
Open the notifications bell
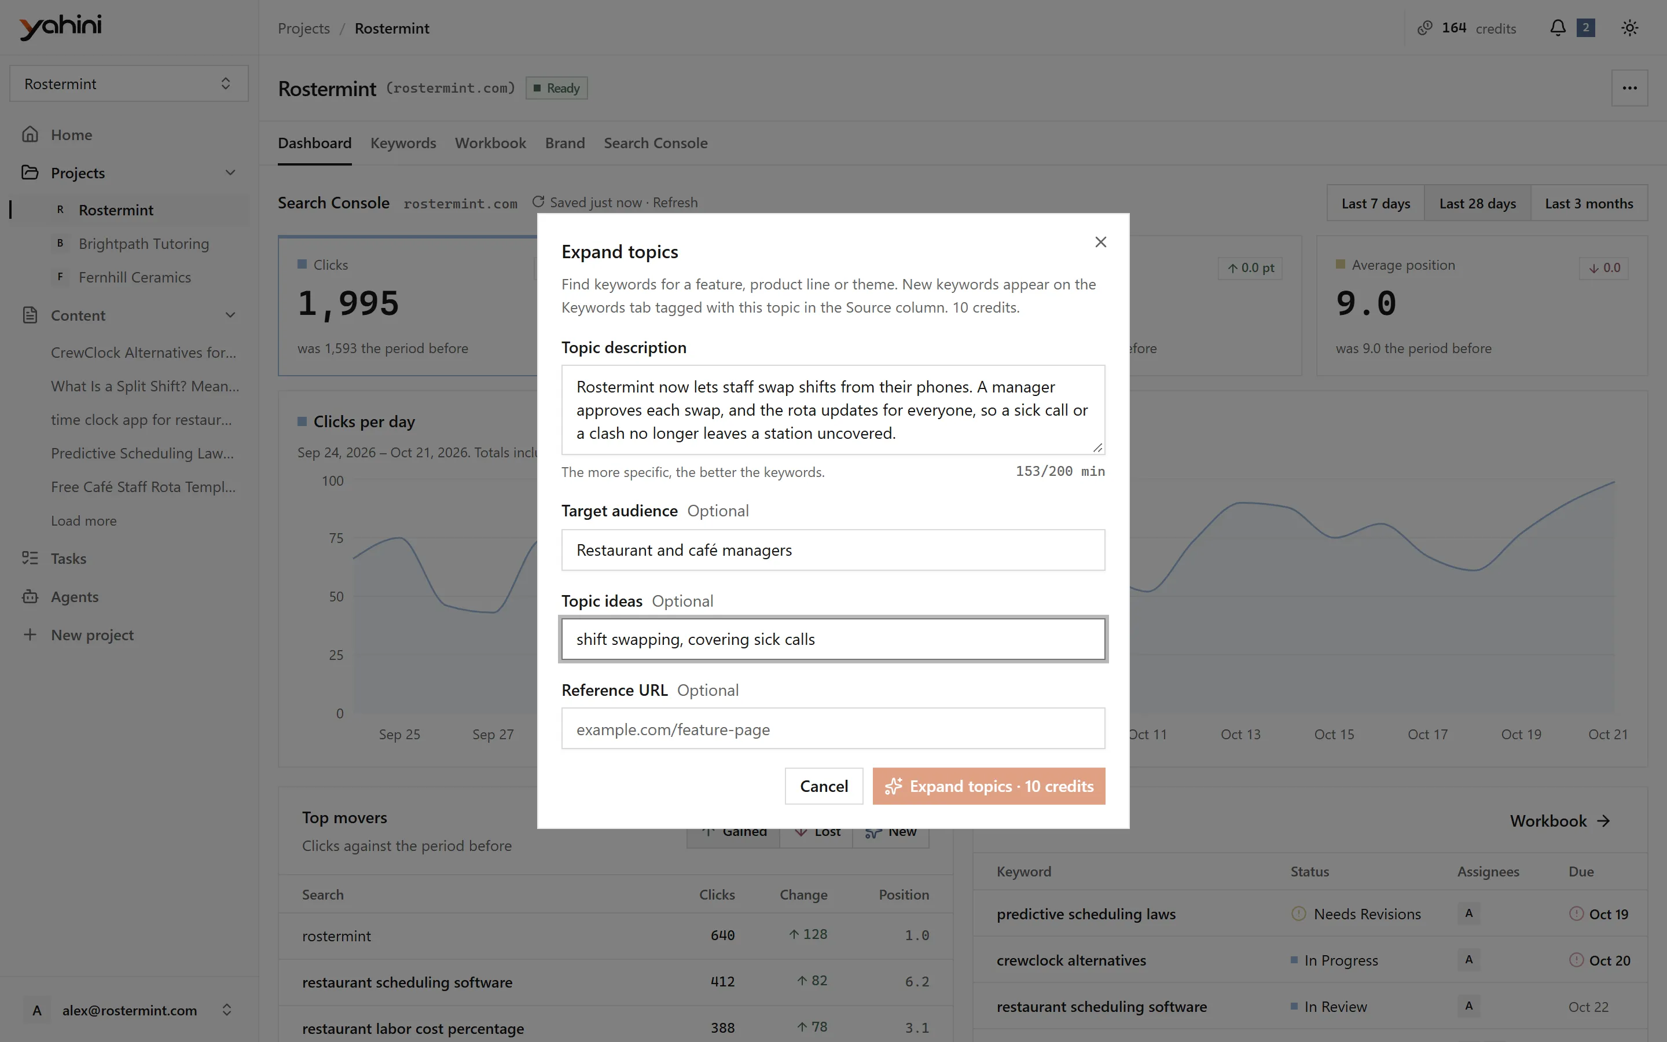(x=1558, y=28)
